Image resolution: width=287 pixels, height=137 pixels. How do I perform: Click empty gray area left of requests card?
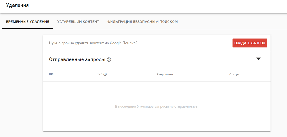(21, 84)
